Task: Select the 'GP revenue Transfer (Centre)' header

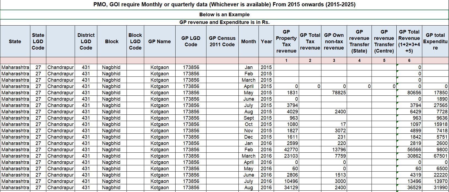Action: (x=384, y=42)
